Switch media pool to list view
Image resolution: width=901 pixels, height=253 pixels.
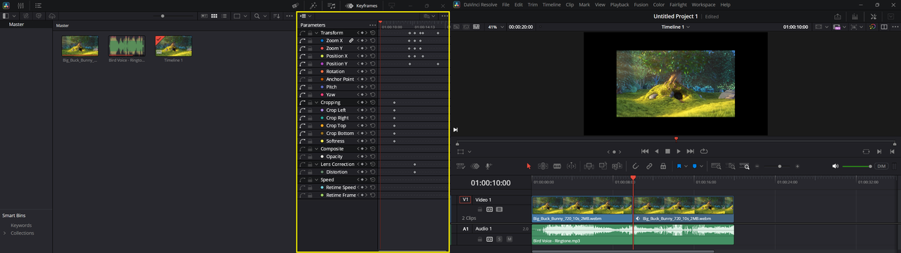[x=224, y=15]
